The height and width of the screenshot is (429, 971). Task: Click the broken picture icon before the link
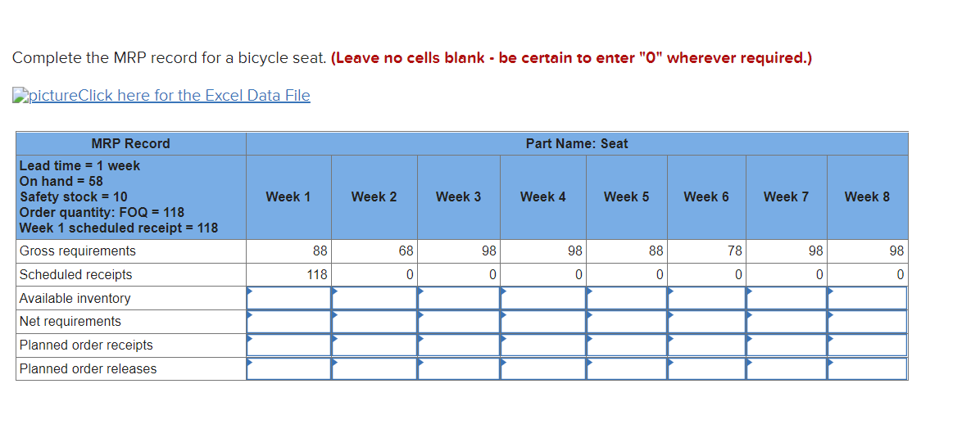tap(20, 95)
